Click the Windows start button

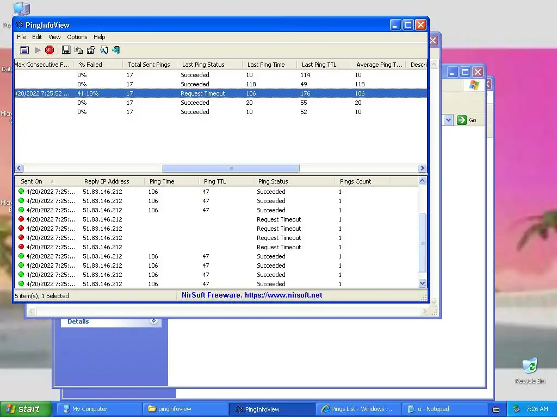point(26,409)
